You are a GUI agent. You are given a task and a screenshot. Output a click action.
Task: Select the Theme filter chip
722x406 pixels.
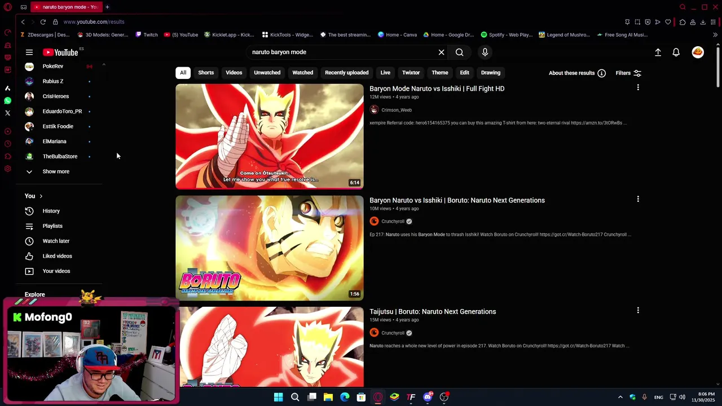[x=440, y=73]
